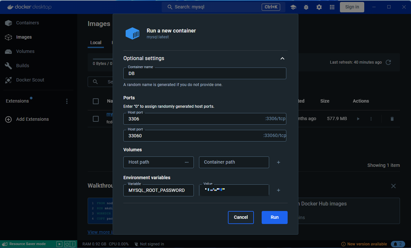Click the Ctrl+K shortcut badge
The width and height of the screenshot is (411, 248).
click(x=271, y=7)
